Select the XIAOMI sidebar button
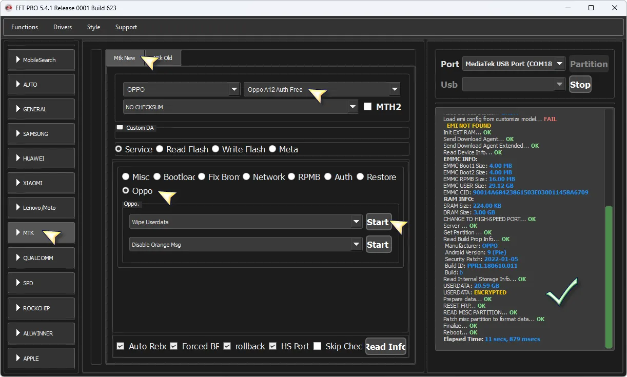Viewport: 627px width, 377px height. [41, 183]
